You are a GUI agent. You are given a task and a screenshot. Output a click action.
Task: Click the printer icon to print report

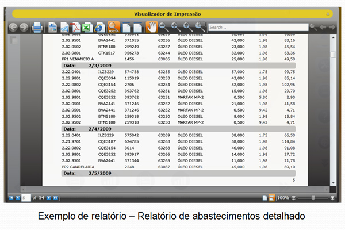(x=37, y=27)
